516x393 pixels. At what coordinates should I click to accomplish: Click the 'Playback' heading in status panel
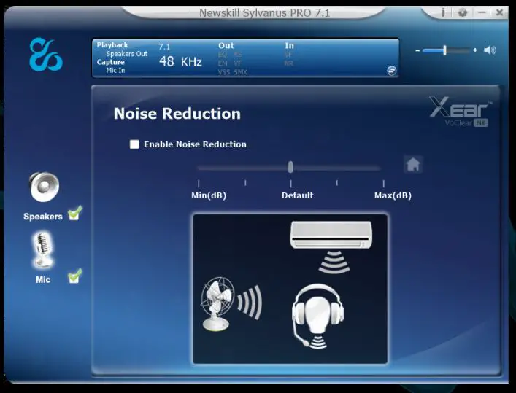(112, 45)
